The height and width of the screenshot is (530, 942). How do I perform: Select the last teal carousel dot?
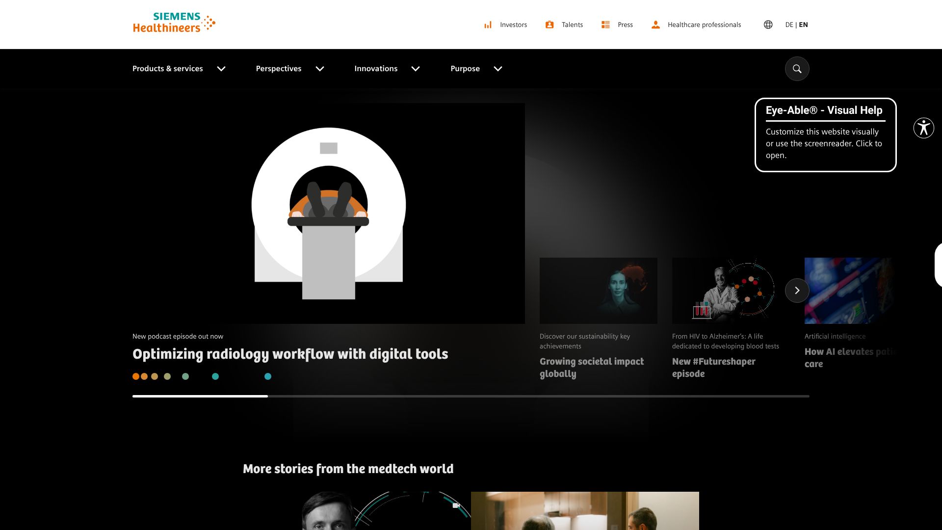point(268,376)
